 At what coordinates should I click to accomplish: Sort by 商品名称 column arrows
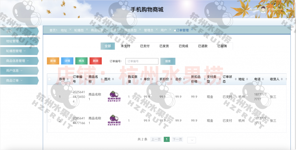pos(101,79)
